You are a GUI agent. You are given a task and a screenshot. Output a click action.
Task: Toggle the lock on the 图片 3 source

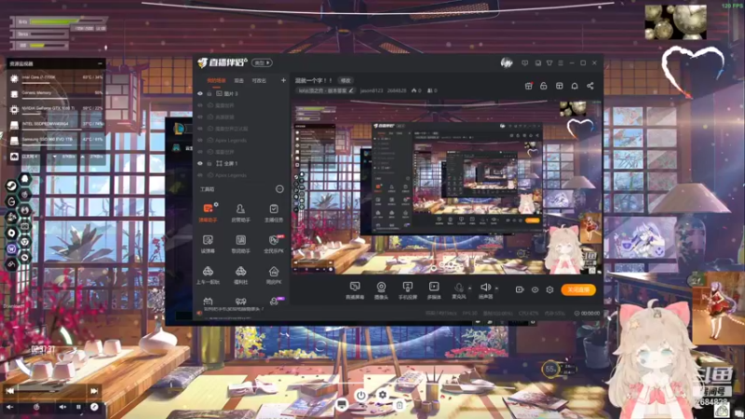pos(210,94)
